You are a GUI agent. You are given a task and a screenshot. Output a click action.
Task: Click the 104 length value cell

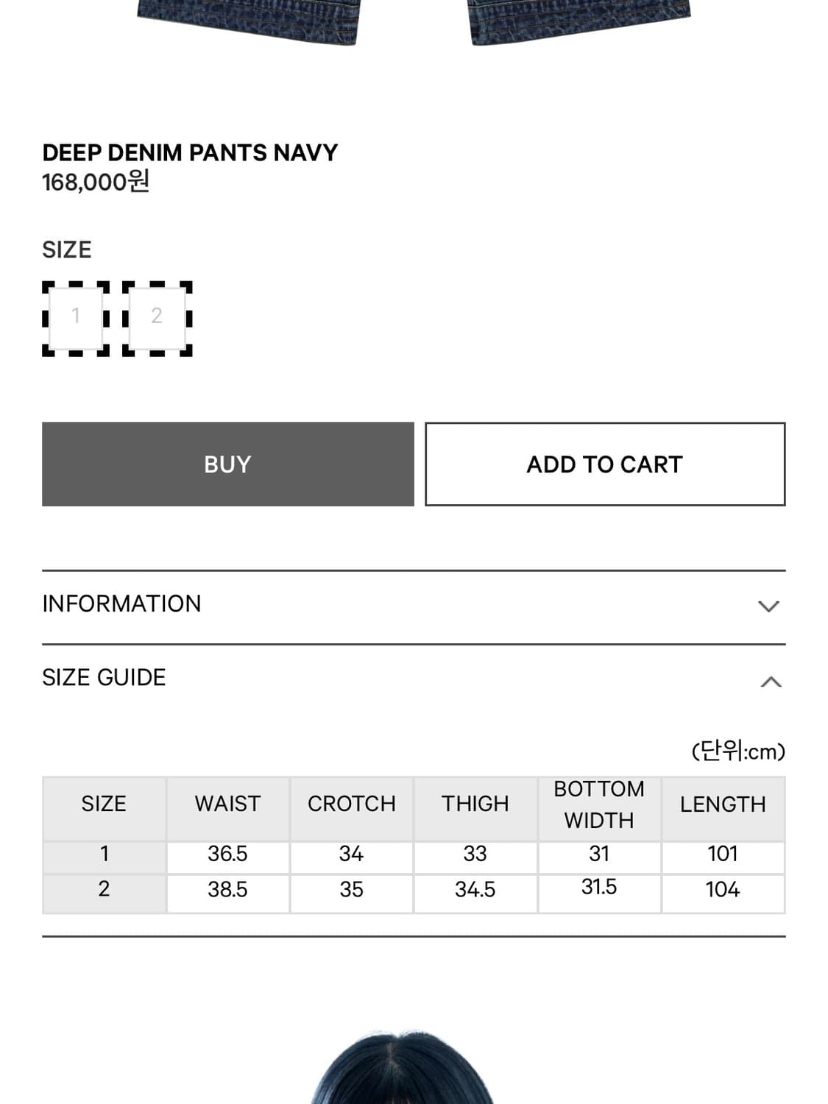pyautogui.click(x=722, y=890)
